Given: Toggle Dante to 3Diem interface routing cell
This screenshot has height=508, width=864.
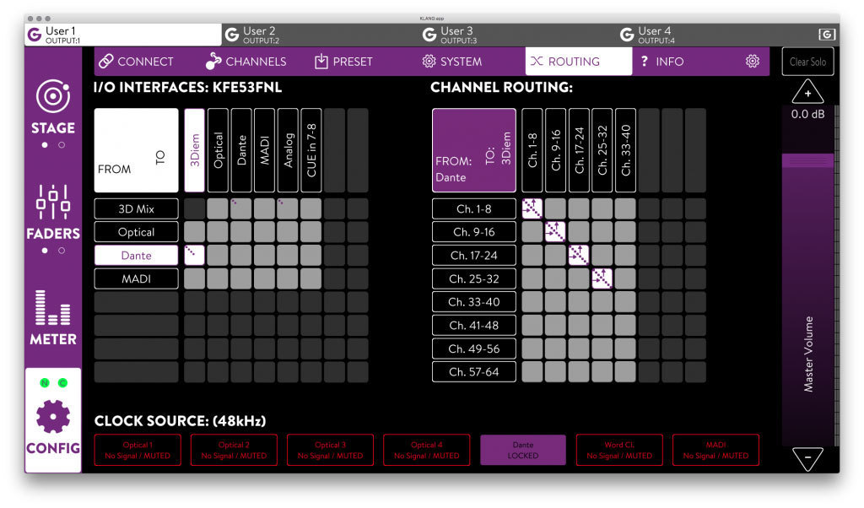Looking at the screenshot, I should [x=195, y=256].
